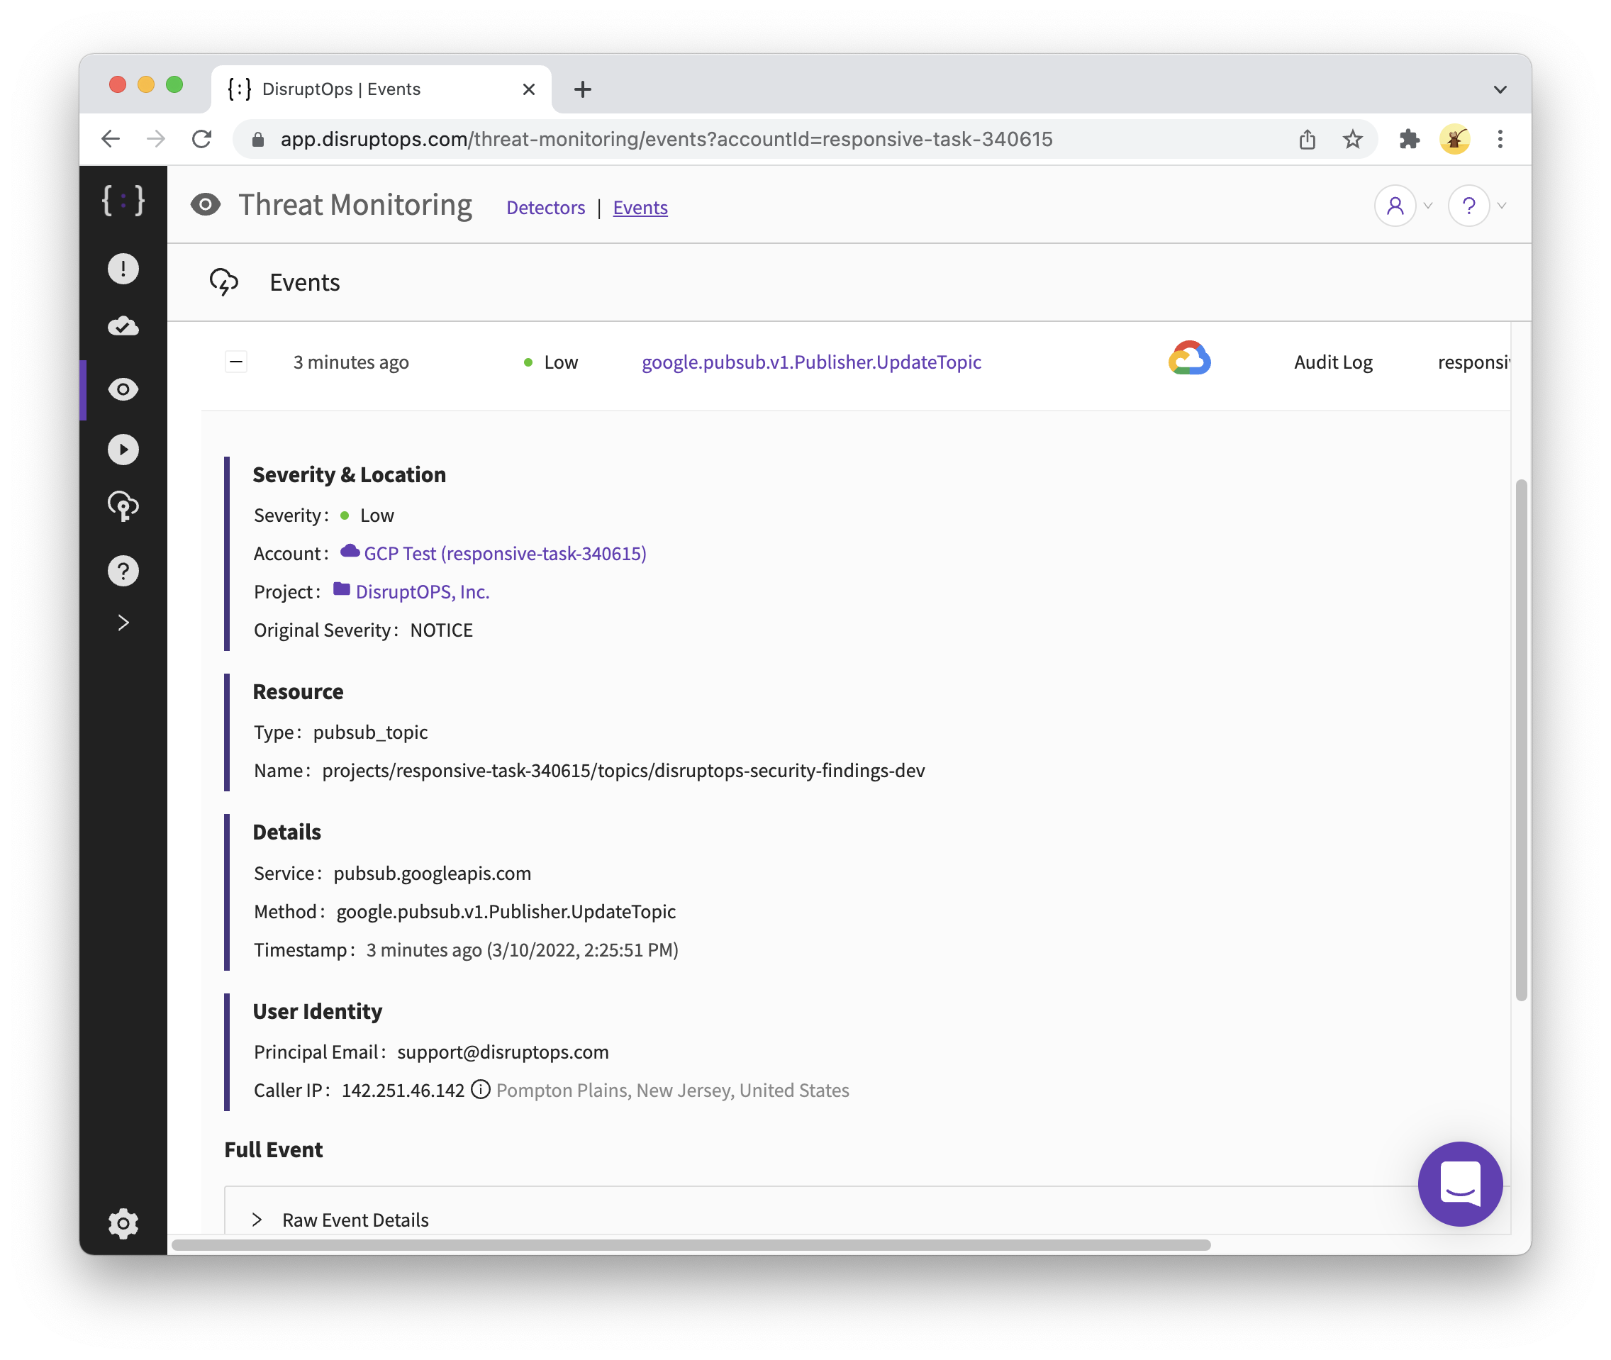Switch to the Events tab
Image resolution: width=1611 pixels, height=1360 pixels.
640,207
